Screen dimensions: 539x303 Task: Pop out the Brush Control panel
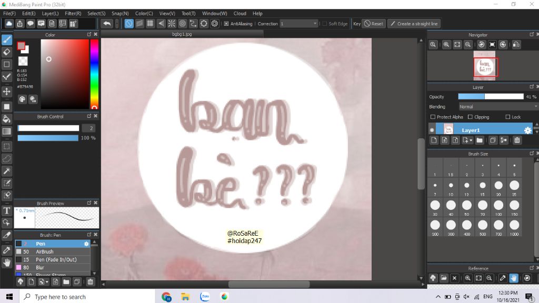click(x=89, y=116)
